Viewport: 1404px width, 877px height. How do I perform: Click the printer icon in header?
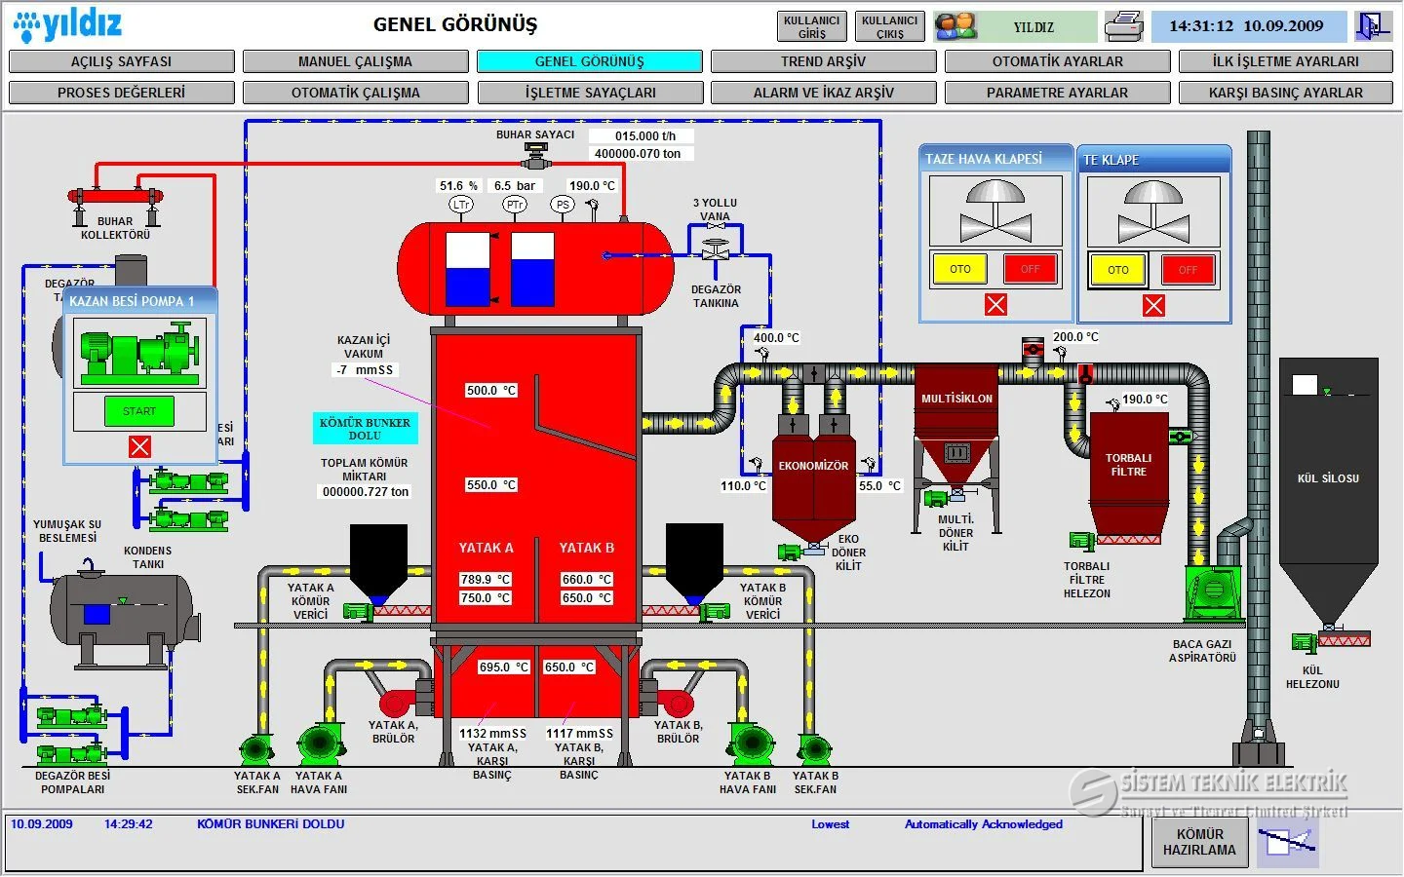click(x=1124, y=26)
